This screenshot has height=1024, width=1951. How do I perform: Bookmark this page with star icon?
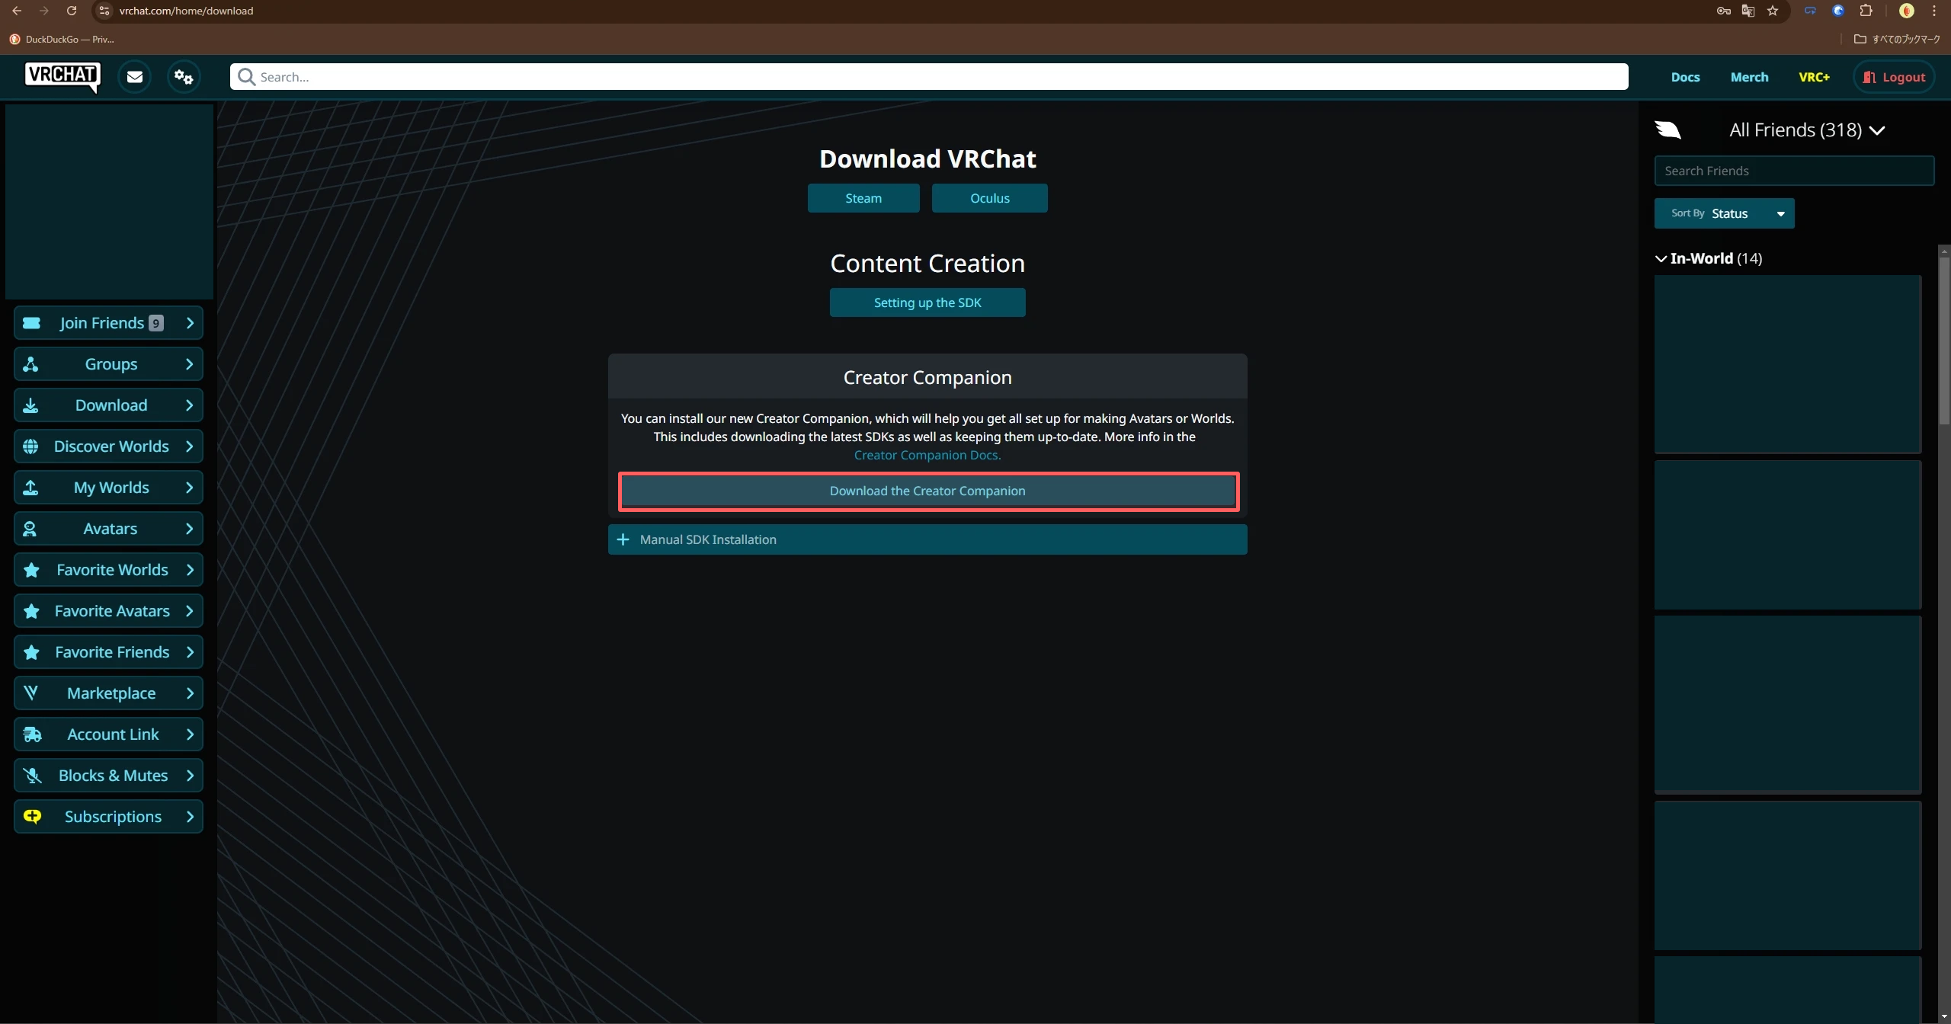coord(1773,11)
